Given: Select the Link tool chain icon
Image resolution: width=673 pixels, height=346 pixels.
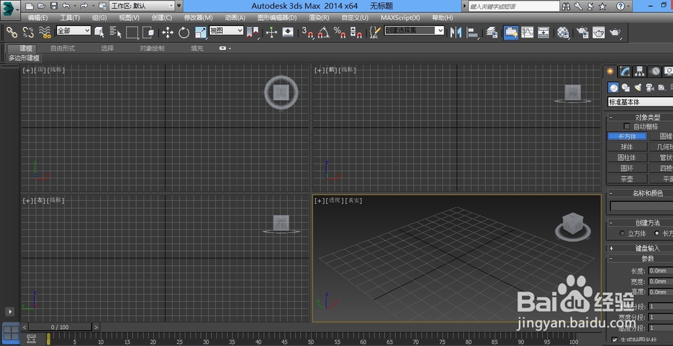Looking at the screenshot, I should pyautogui.click(x=11, y=32).
